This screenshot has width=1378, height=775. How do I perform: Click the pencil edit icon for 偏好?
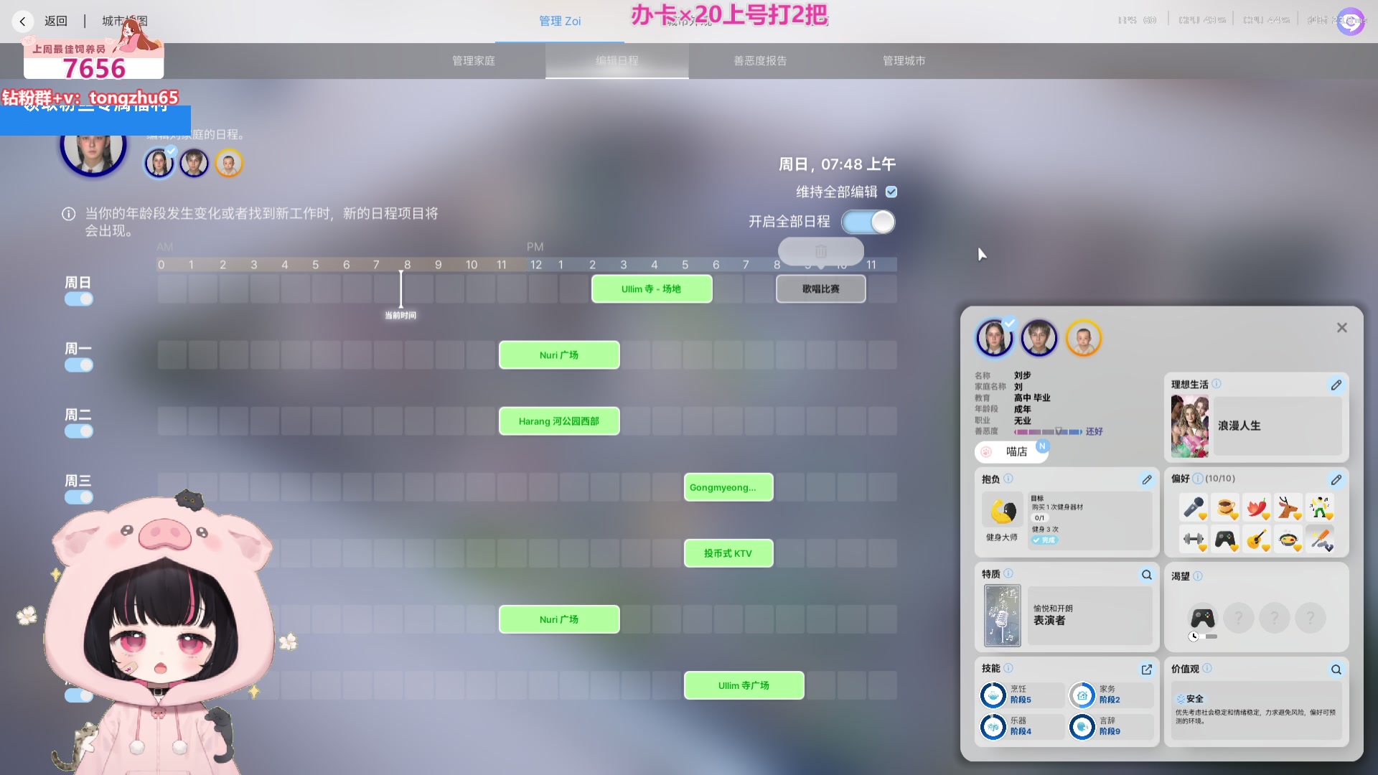[1336, 479]
